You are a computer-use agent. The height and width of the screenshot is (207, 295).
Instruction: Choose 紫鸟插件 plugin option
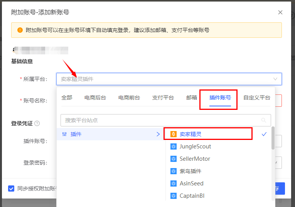pos(190,171)
